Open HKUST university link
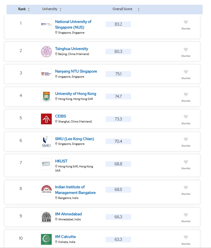The image size is (211, 248). coord(61,161)
